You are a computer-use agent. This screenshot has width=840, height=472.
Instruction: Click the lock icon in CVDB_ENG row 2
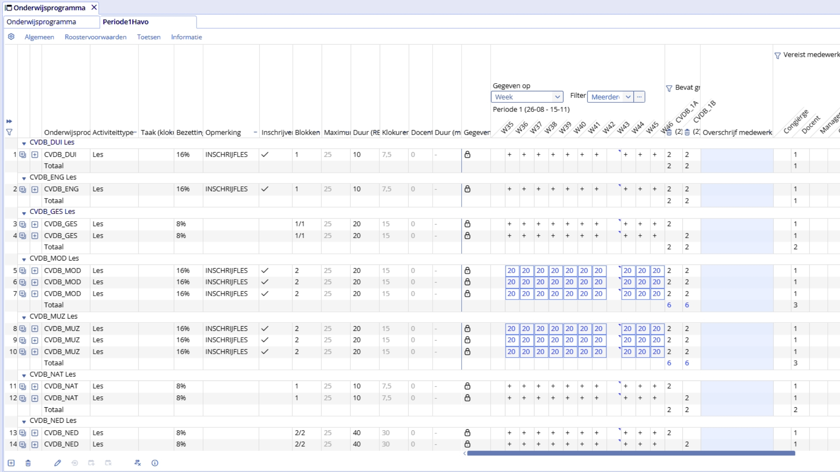[x=467, y=189]
